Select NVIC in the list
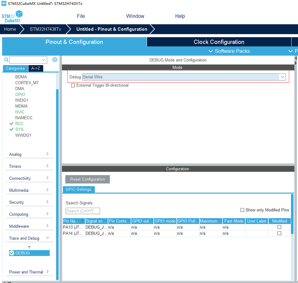The height and width of the screenshot is (283, 298). [x=20, y=112]
